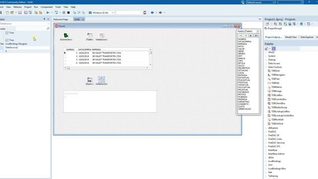Click the grid's horizontal scrollbar right arrow
Screen dimensions: 318x179
click(147, 68)
